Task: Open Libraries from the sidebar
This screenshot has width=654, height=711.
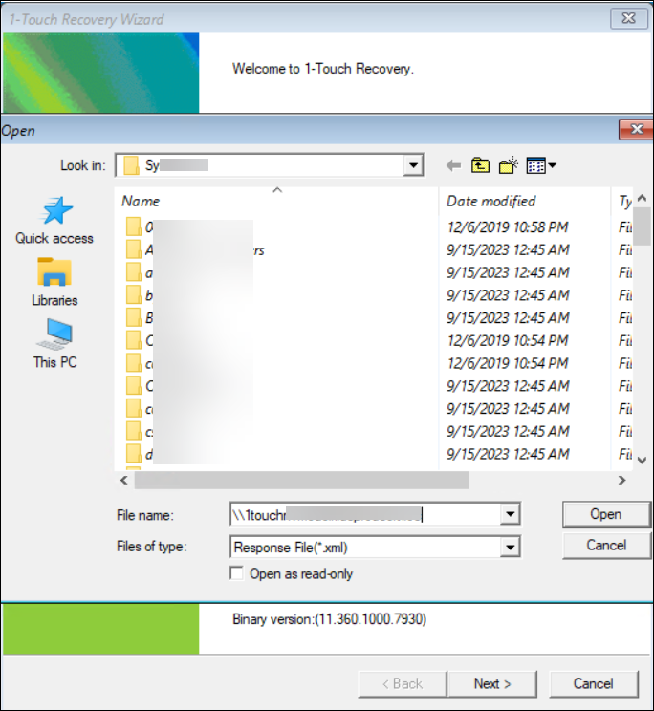Action: tap(54, 283)
